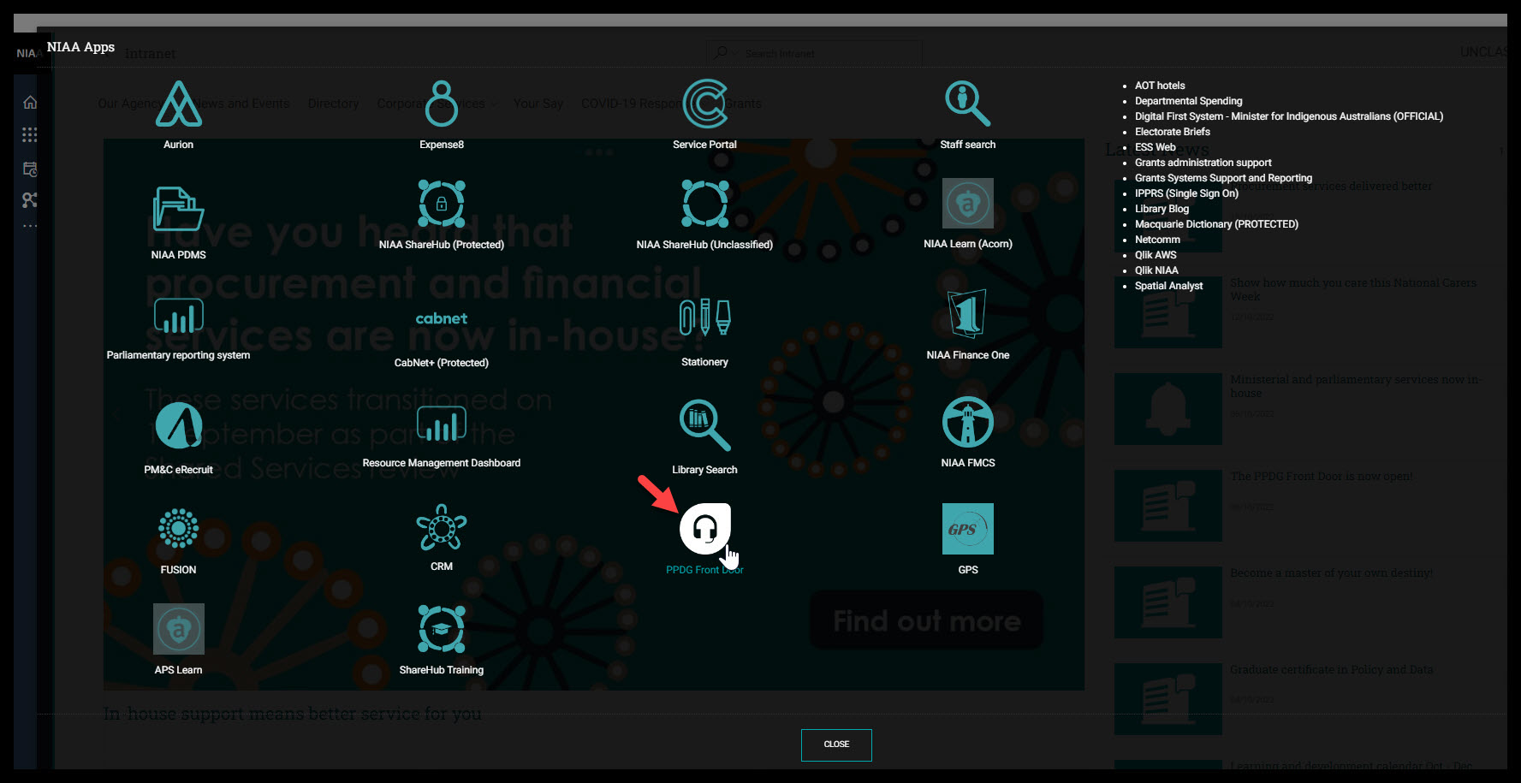Open the Staff search app
This screenshot has width=1521, height=783.
pyautogui.click(x=968, y=104)
